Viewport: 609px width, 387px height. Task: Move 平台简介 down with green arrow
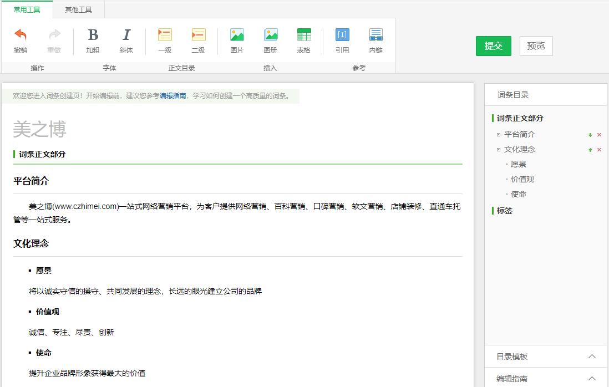(590, 135)
